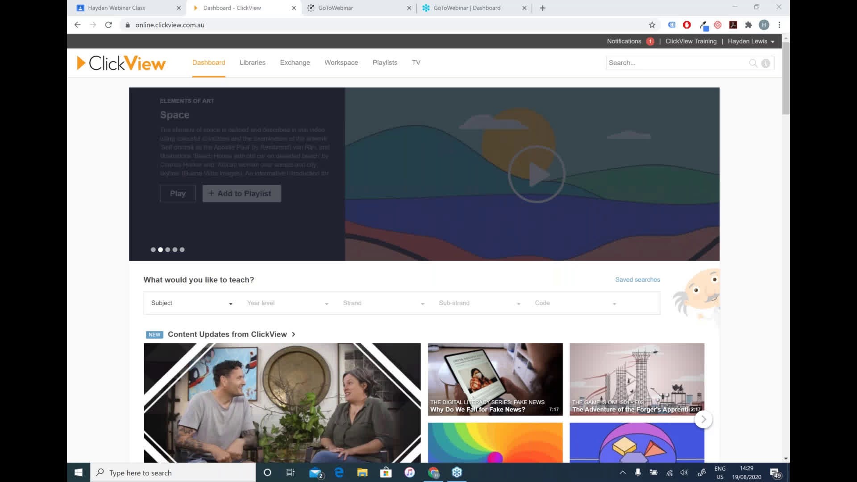This screenshot has width=857, height=482.
Task: Open the Chrome three-dot menu
Action: click(x=779, y=25)
